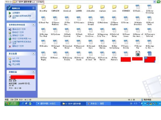Select the (2)River Crossing map file

click(x=150, y=9)
